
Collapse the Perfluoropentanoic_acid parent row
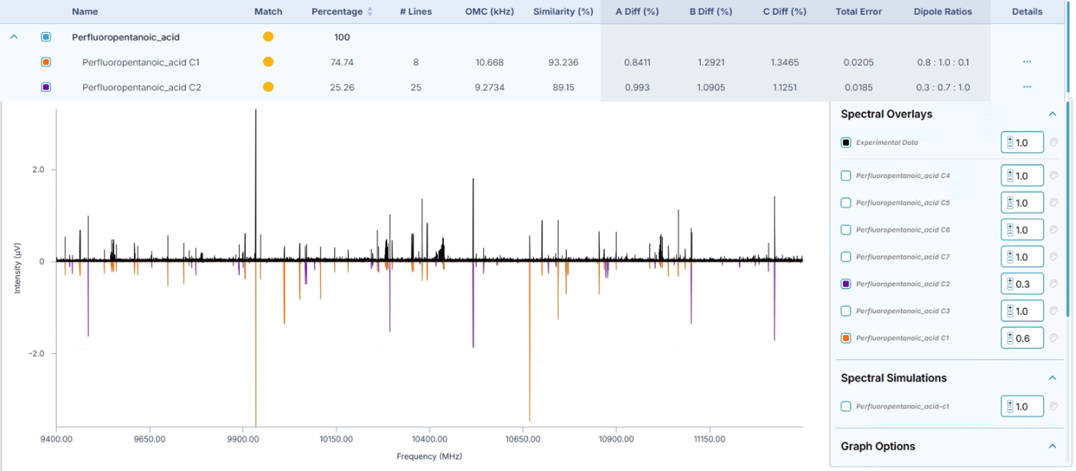[x=14, y=37]
